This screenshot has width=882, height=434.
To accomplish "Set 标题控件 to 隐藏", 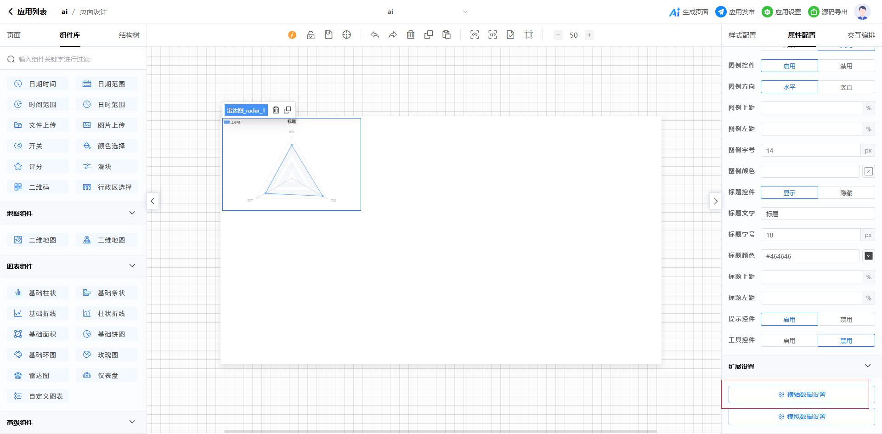I will [x=846, y=193].
